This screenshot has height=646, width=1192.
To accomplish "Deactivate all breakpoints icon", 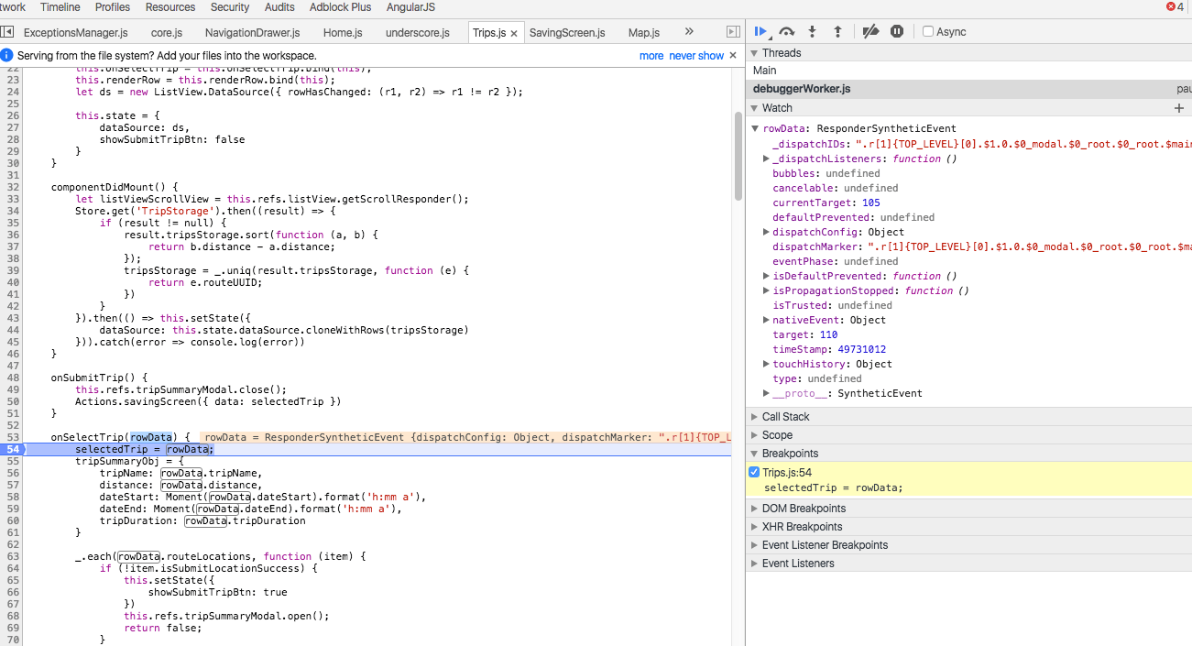I will click(x=871, y=31).
